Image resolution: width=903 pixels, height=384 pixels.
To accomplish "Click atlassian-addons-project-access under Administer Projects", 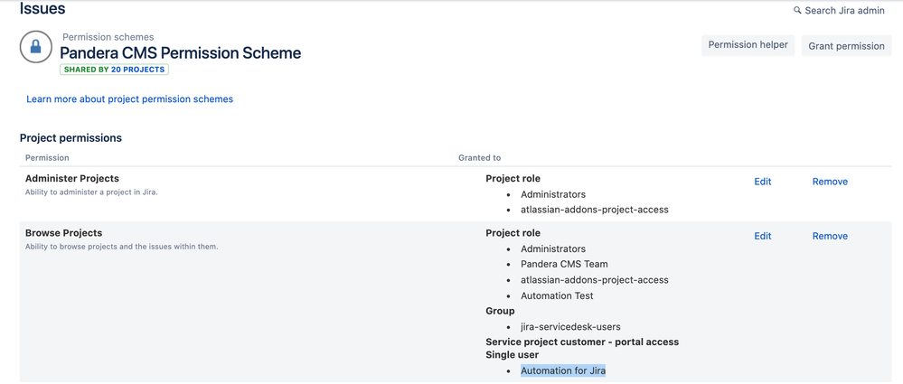I will click(x=595, y=210).
